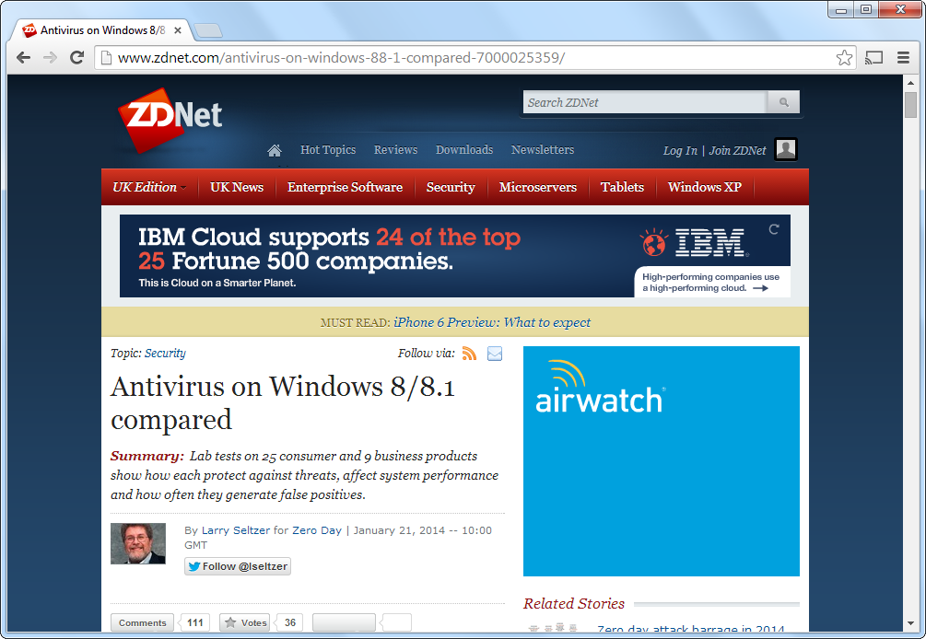
Task: Open the iPhone 6 Preview link
Action: 492,322
